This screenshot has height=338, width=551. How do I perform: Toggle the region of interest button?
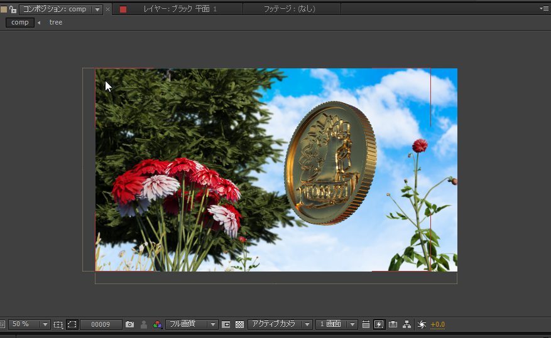coord(226,324)
